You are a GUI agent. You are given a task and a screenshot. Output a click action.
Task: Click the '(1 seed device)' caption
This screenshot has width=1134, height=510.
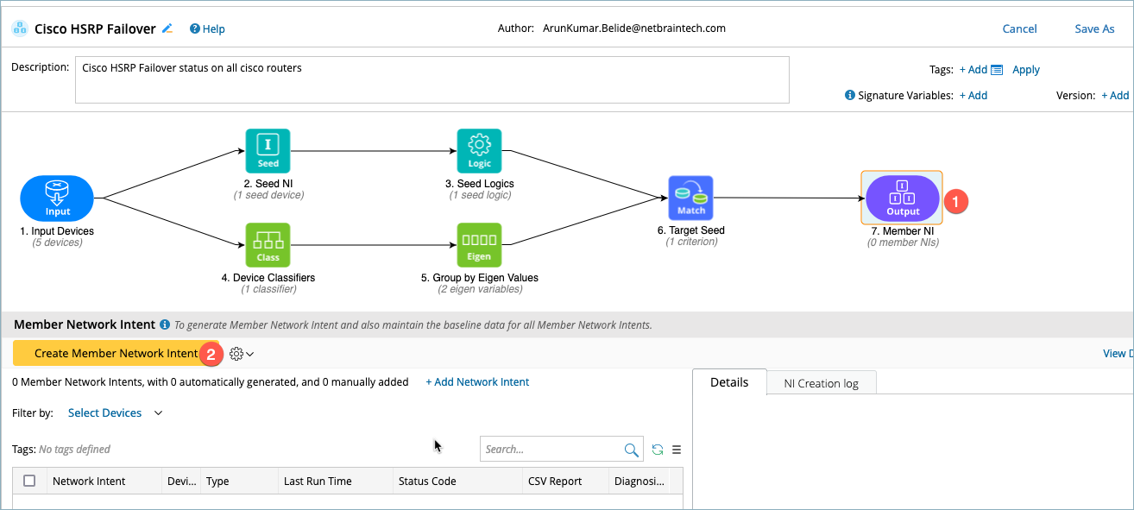click(268, 195)
